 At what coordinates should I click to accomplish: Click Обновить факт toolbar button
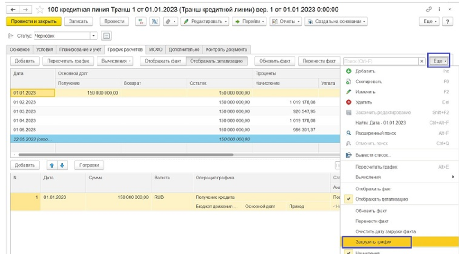275,61
